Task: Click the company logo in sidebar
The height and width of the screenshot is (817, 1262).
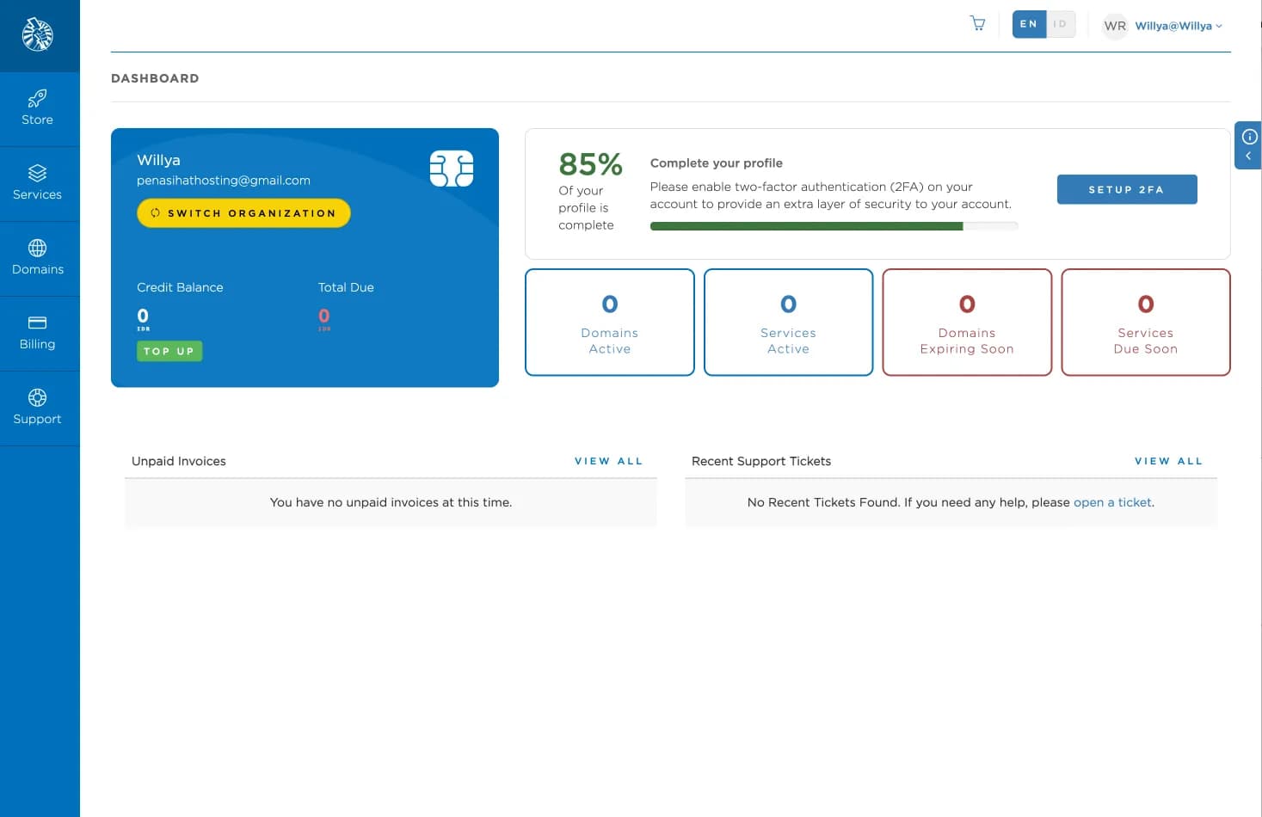Action: (38, 34)
